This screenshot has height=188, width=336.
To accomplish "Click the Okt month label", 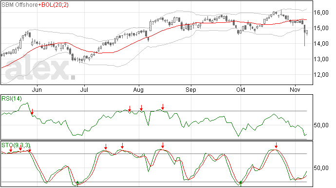I will coord(241,90).
